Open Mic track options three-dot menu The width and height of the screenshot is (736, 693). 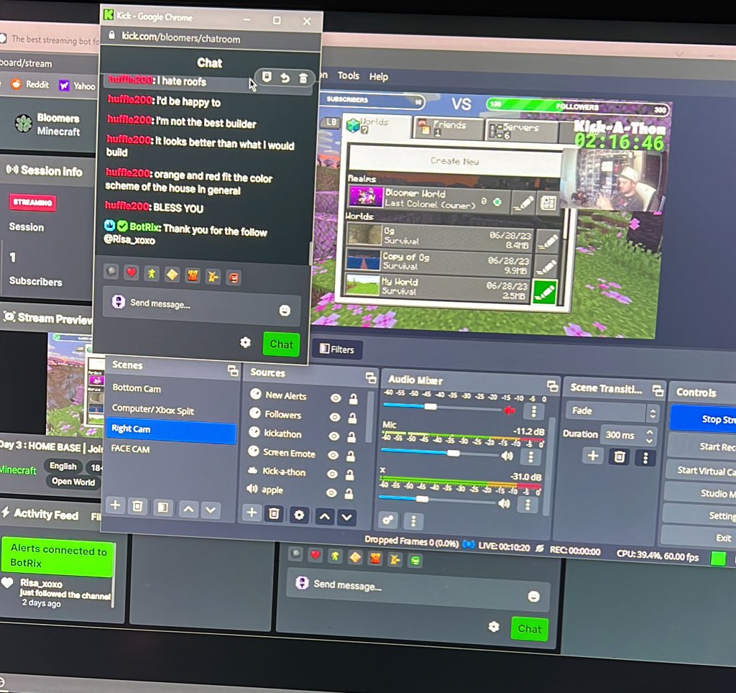[531, 456]
